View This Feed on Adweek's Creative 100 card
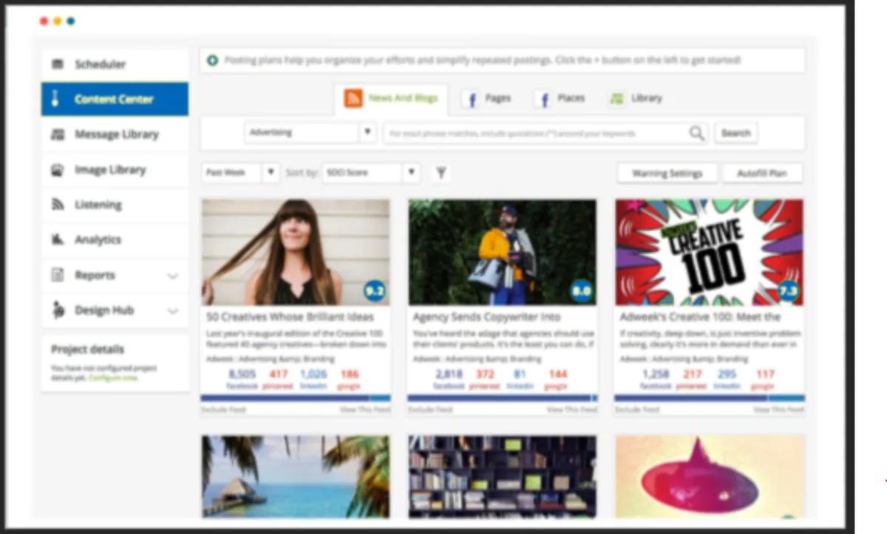887x534 pixels. pos(778,409)
